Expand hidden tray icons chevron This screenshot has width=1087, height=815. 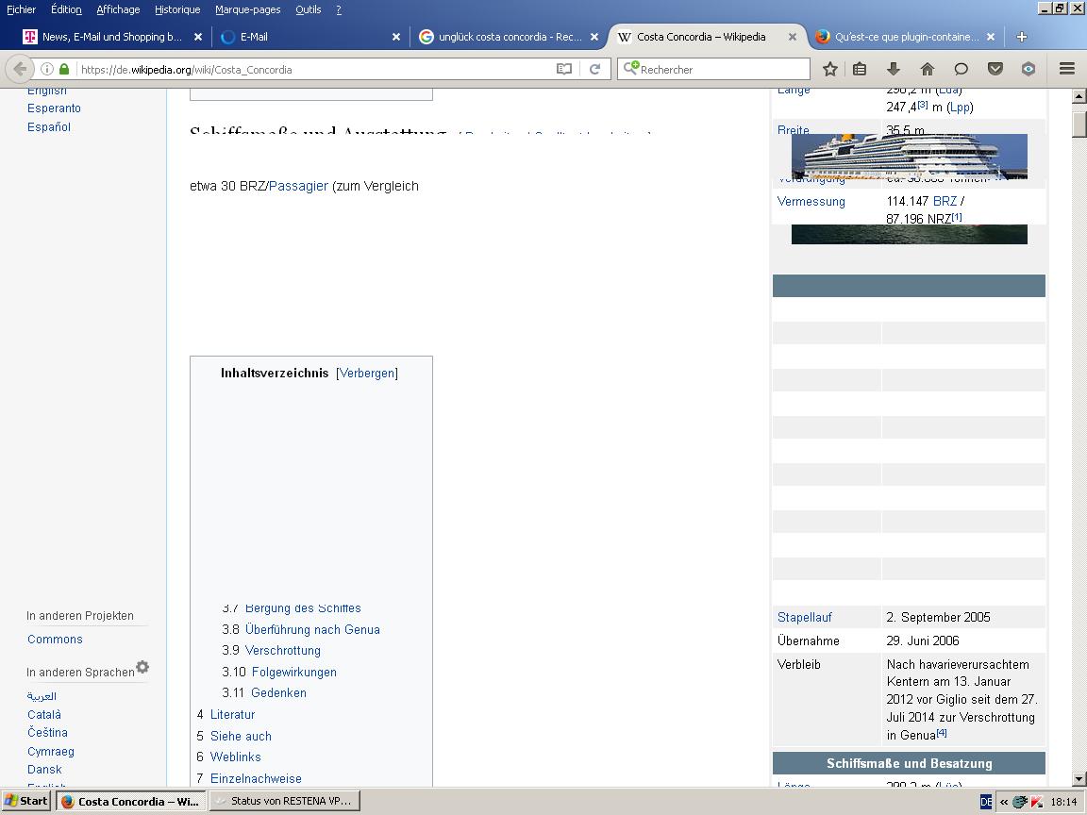pos(1003,802)
